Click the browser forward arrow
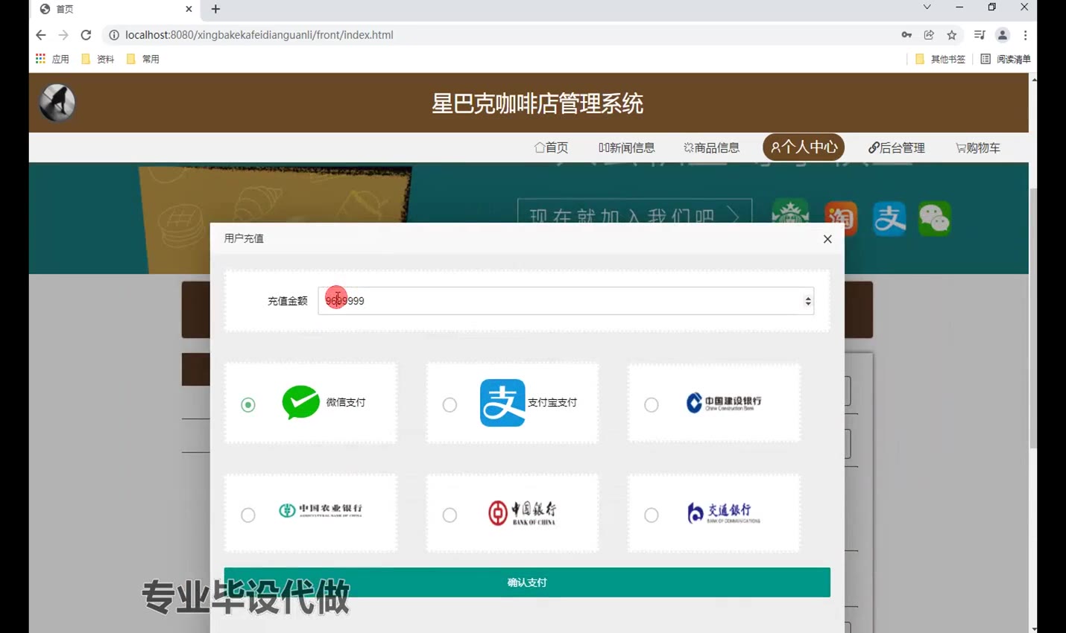This screenshot has height=633, width=1066. [63, 35]
